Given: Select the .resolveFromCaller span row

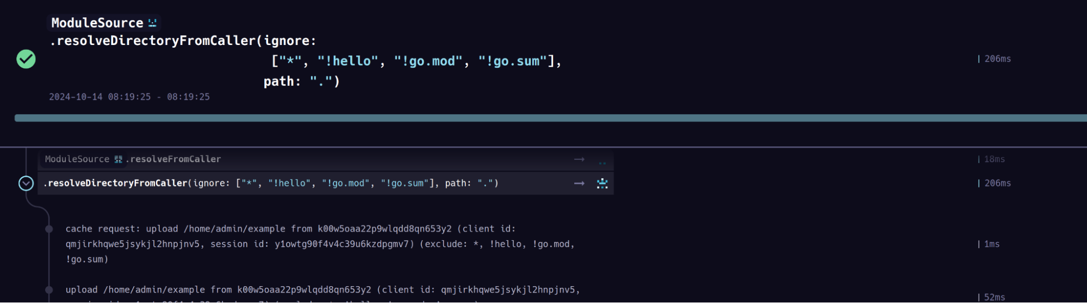Looking at the screenshot, I should tap(326, 159).
